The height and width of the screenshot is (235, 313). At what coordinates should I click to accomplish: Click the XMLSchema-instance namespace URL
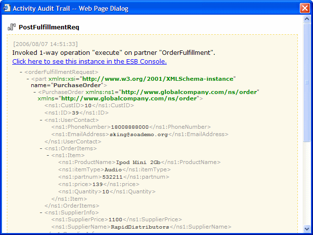pos(157,79)
